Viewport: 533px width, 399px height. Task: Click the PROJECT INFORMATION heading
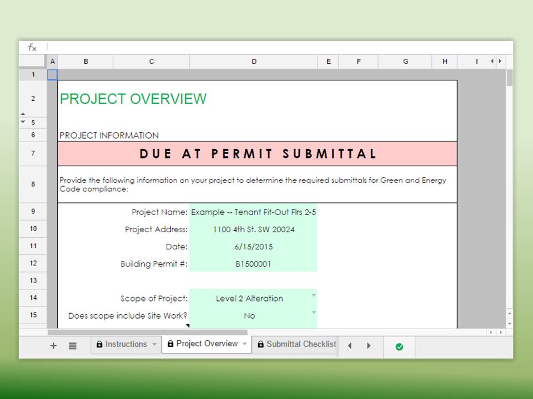point(109,135)
